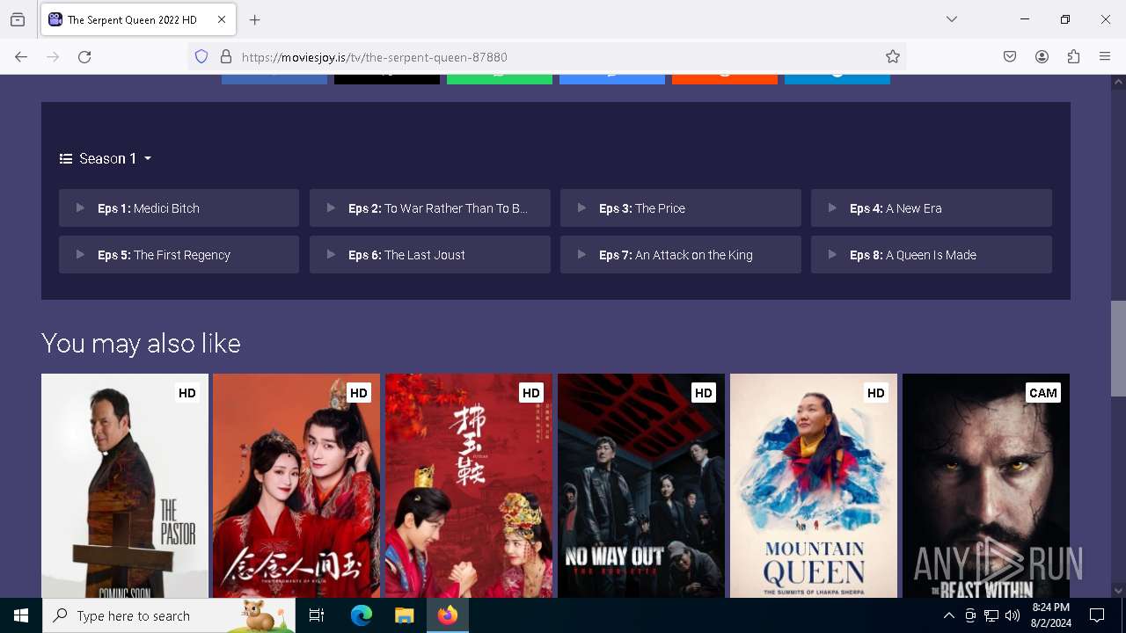Reload the current page
This screenshot has height=633, width=1126.
(x=84, y=57)
